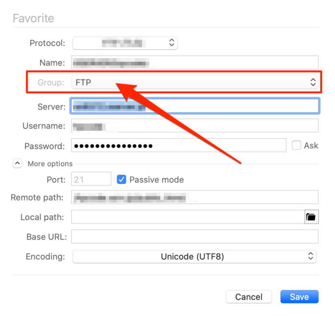This screenshot has height=316, width=335.
Task: Open the Protocol dropdown
Action: 125,43
